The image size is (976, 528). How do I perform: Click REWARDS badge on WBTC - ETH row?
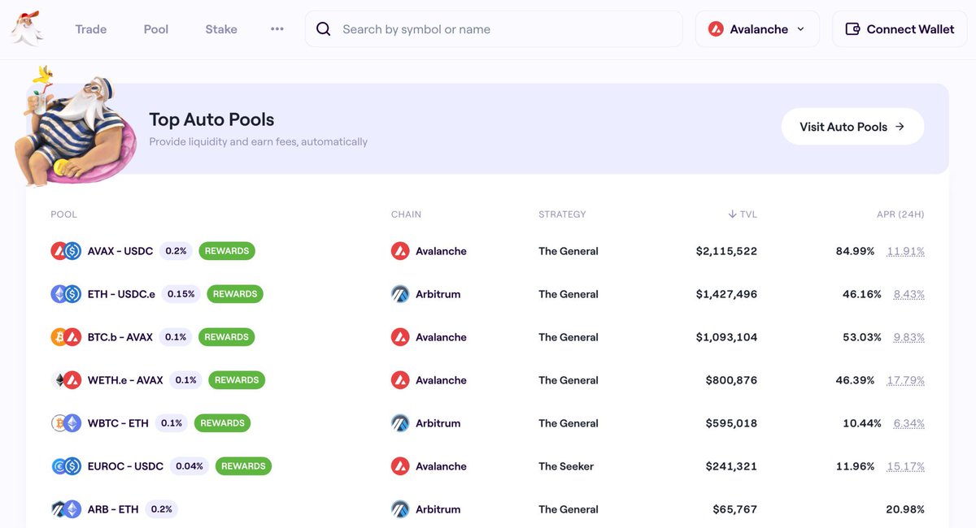[223, 423]
